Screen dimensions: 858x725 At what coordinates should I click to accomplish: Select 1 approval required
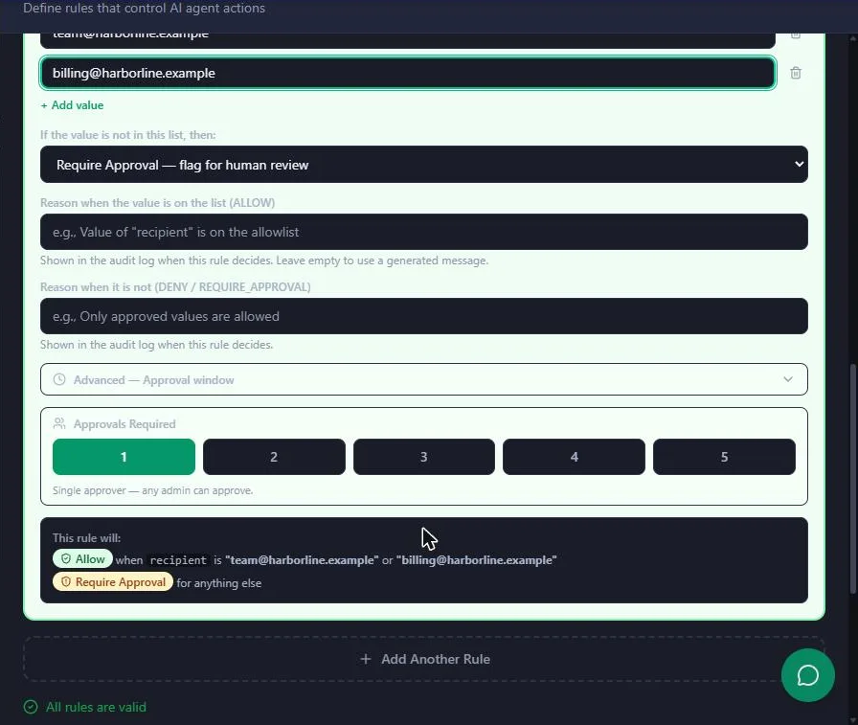click(124, 457)
